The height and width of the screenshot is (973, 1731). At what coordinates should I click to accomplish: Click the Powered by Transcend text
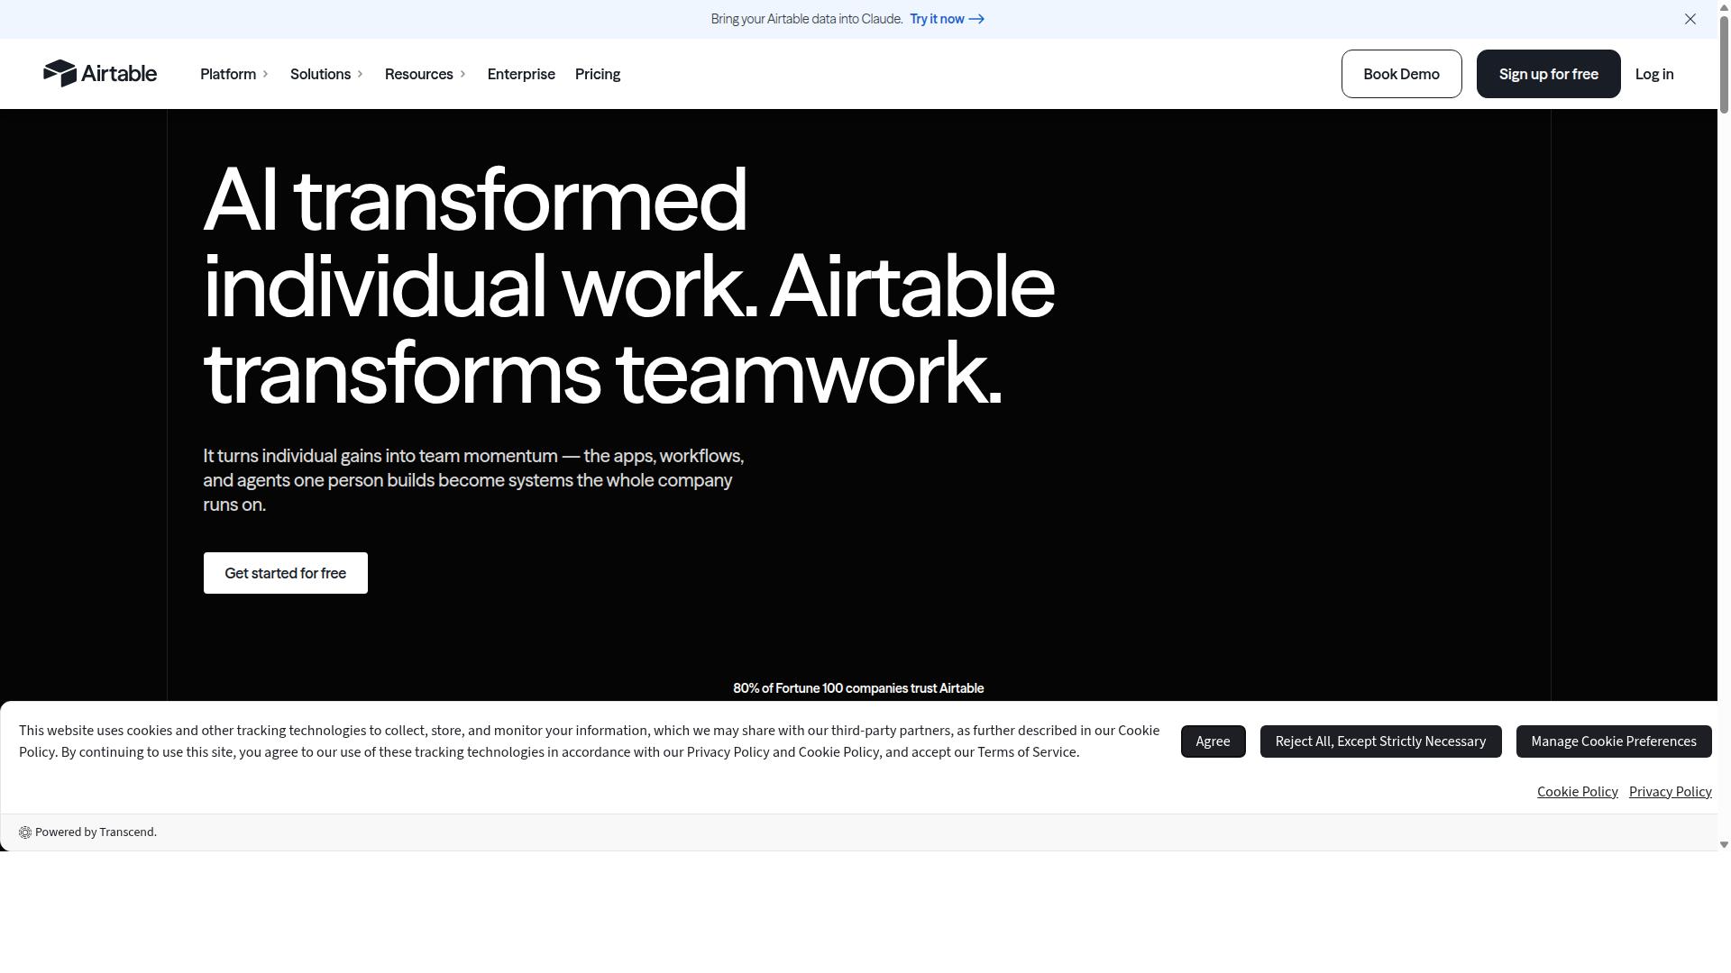[96, 832]
